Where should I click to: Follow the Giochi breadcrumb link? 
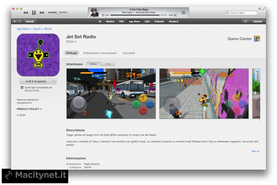pyautogui.click(x=37, y=29)
